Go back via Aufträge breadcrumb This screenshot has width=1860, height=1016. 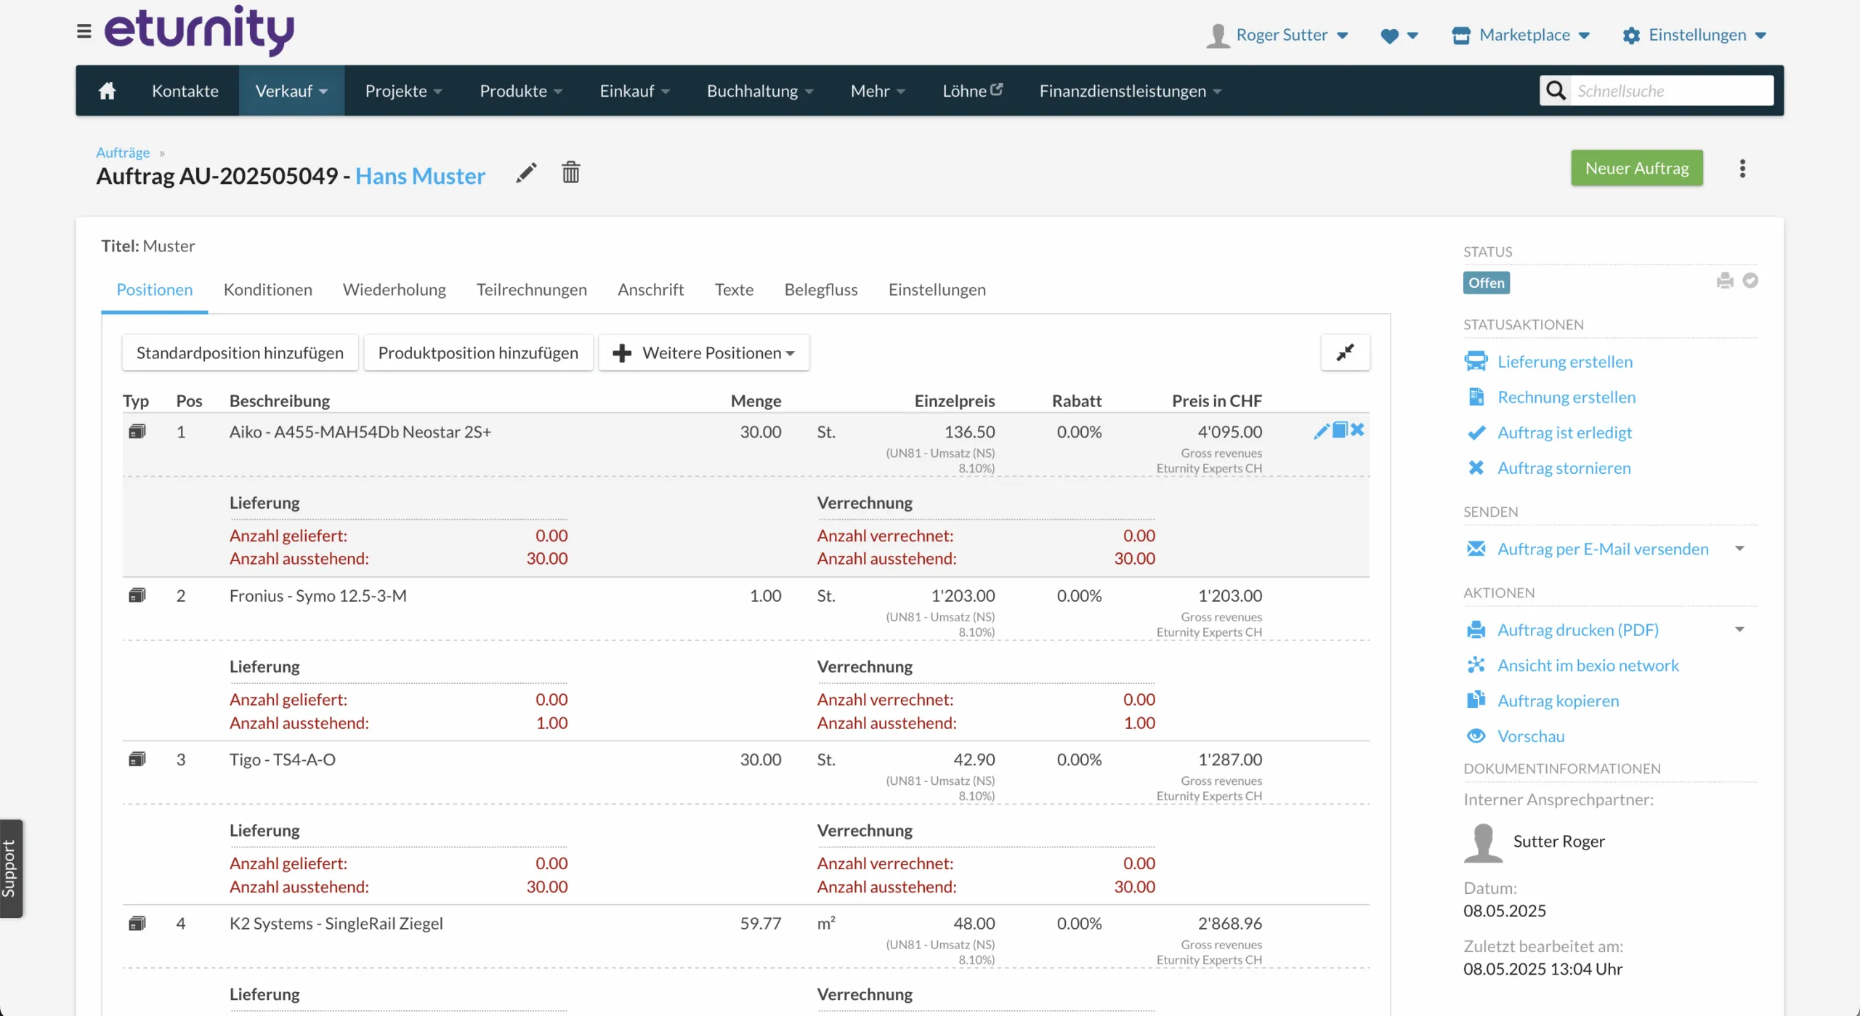(123, 153)
